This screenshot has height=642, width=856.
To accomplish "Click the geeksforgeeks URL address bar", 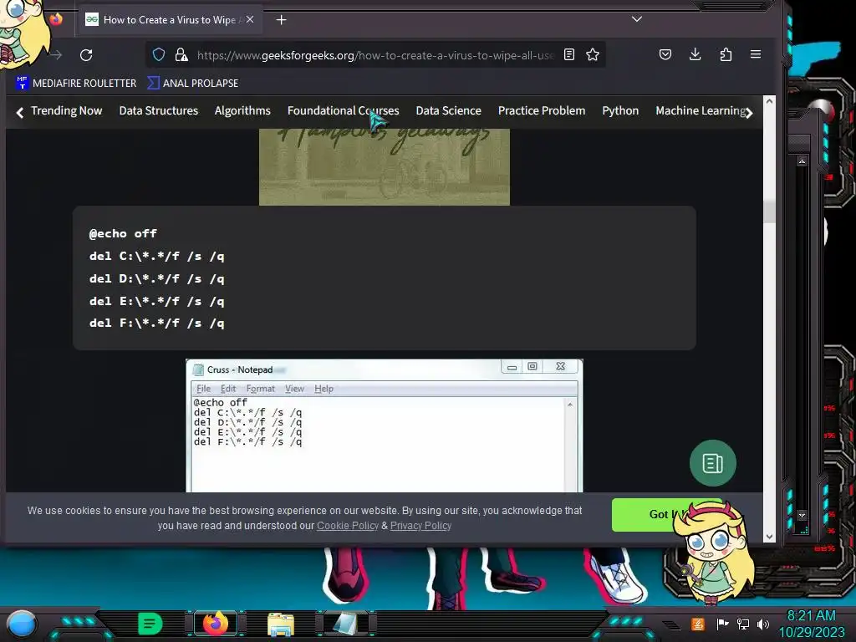I will click(374, 55).
